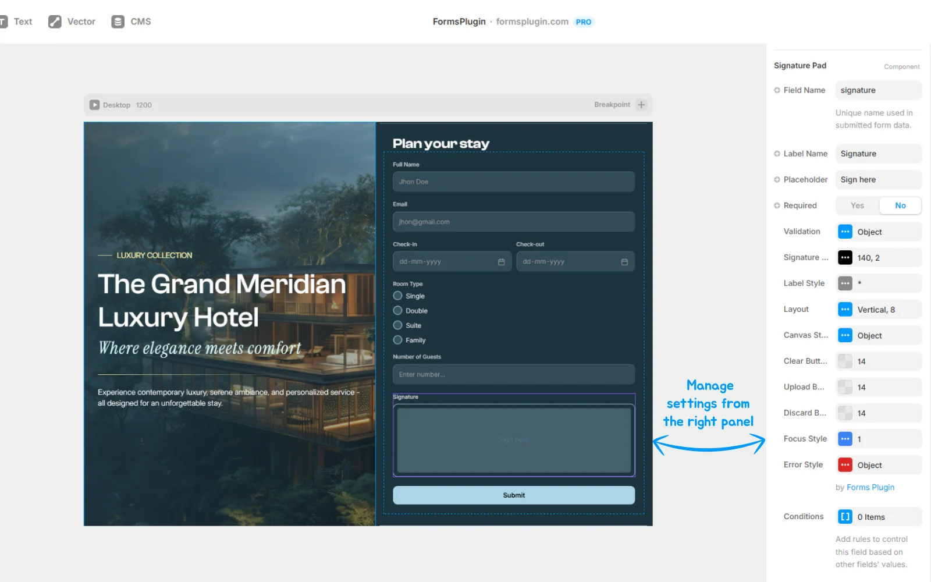931x582 pixels.
Task: Select the Single room type radio
Action: pyautogui.click(x=398, y=296)
